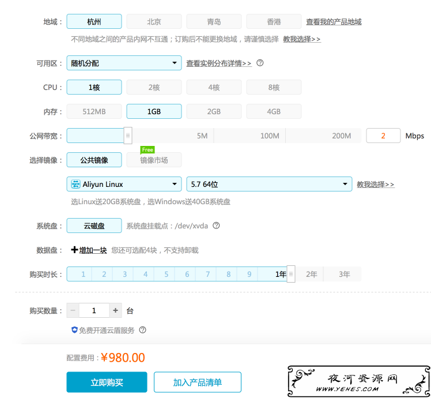The image size is (431, 398).
Task: Click the Mbps bandwidth input field
Action: coord(383,136)
